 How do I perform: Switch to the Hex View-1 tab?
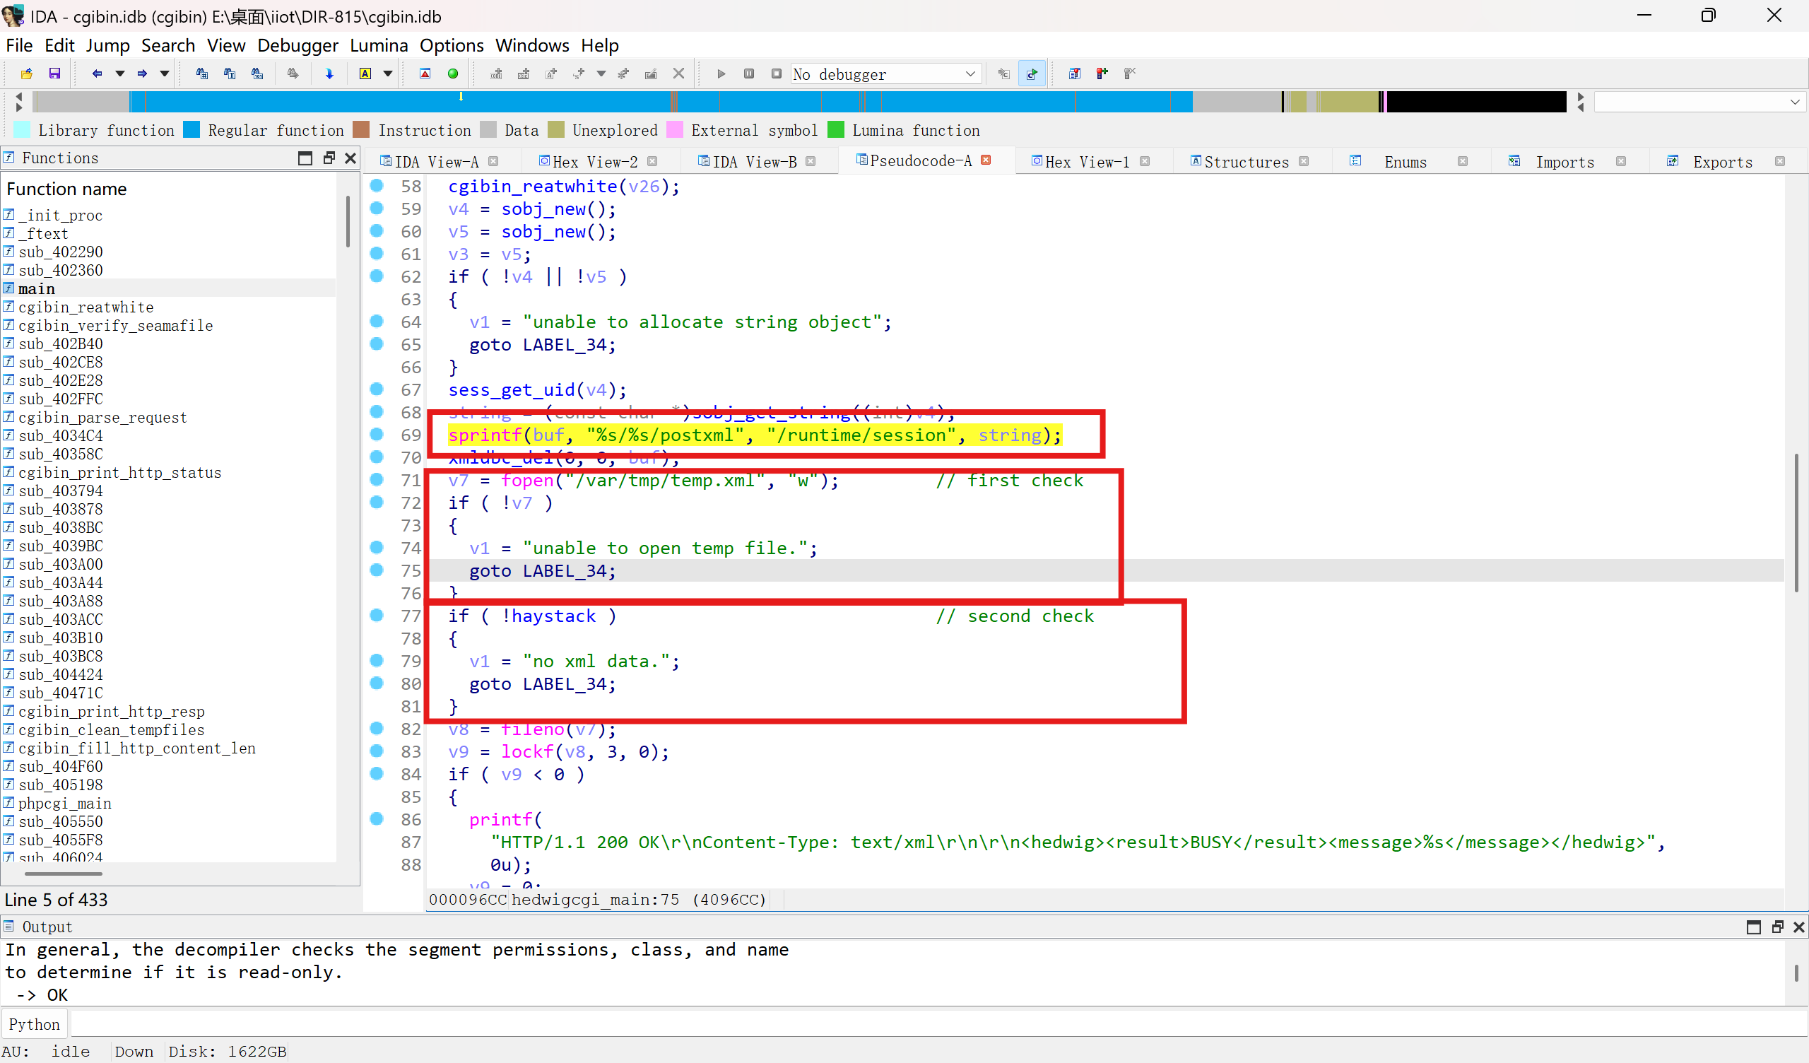coord(1086,162)
